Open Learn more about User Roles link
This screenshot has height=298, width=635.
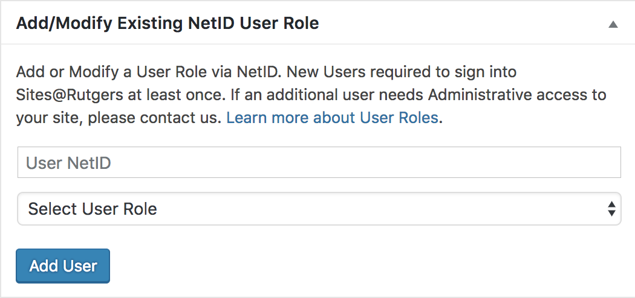[x=332, y=118]
